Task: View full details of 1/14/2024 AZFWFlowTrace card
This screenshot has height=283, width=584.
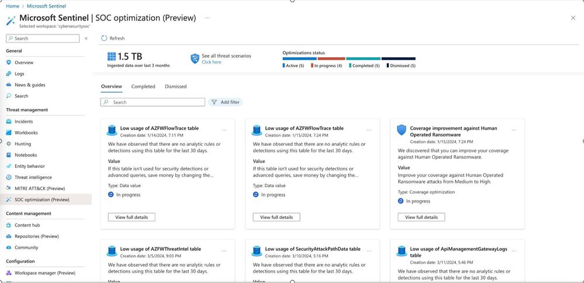Action: point(132,217)
